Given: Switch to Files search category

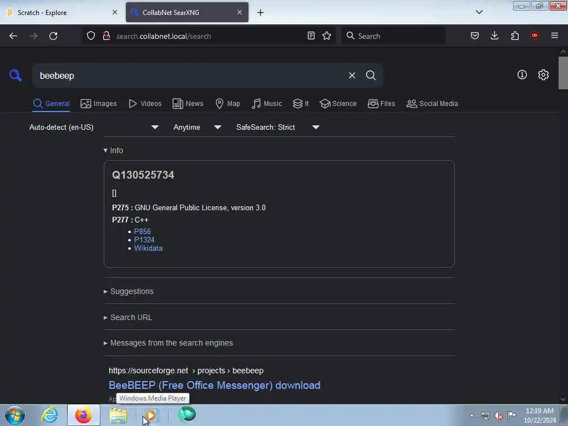Looking at the screenshot, I should click(381, 104).
